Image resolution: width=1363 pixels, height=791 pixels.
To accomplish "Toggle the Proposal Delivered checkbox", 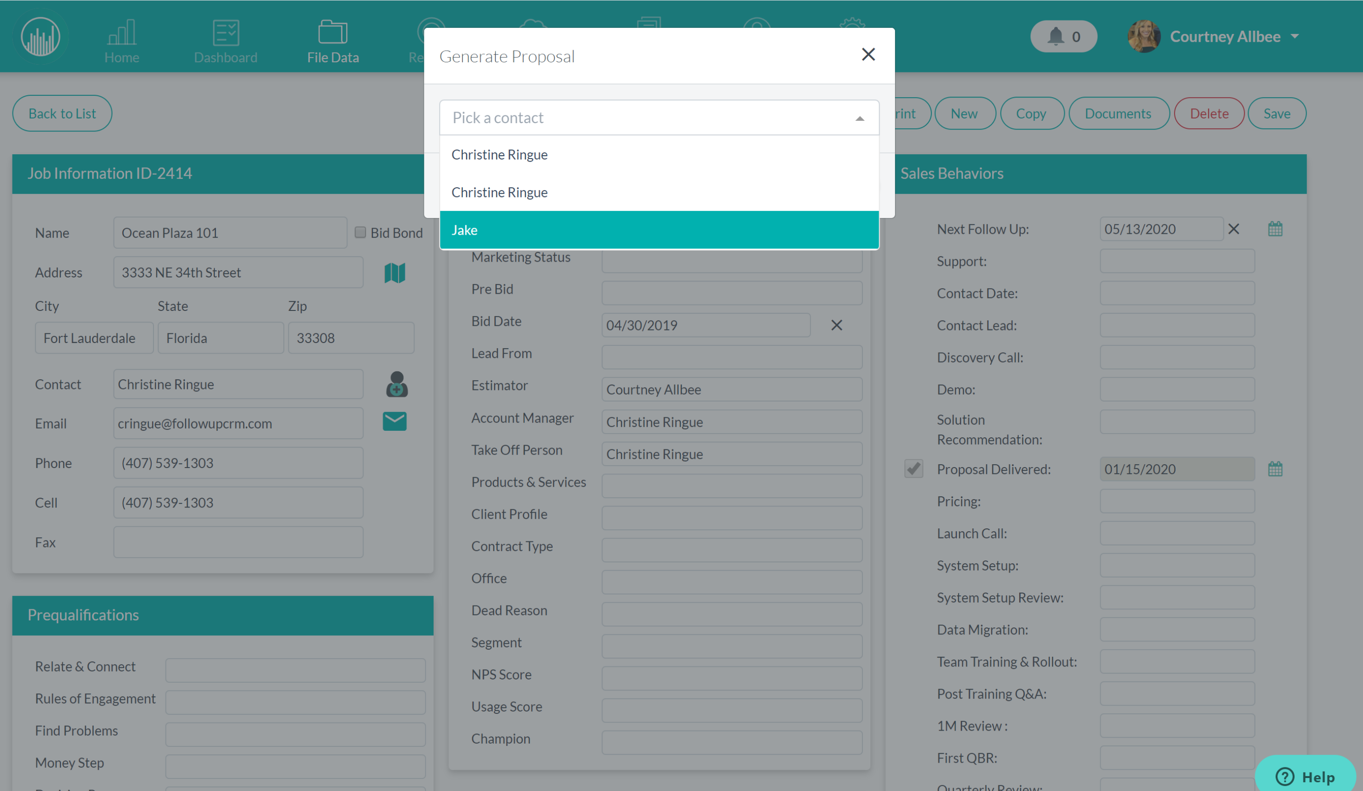I will pyautogui.click(x=914, y=468).
